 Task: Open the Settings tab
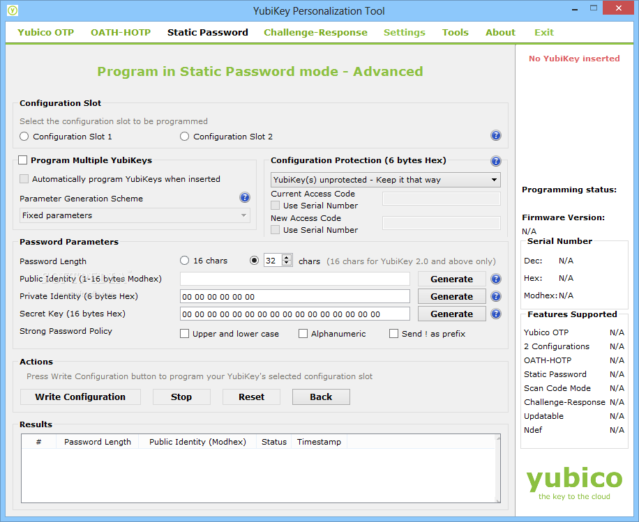coord(405,32)
